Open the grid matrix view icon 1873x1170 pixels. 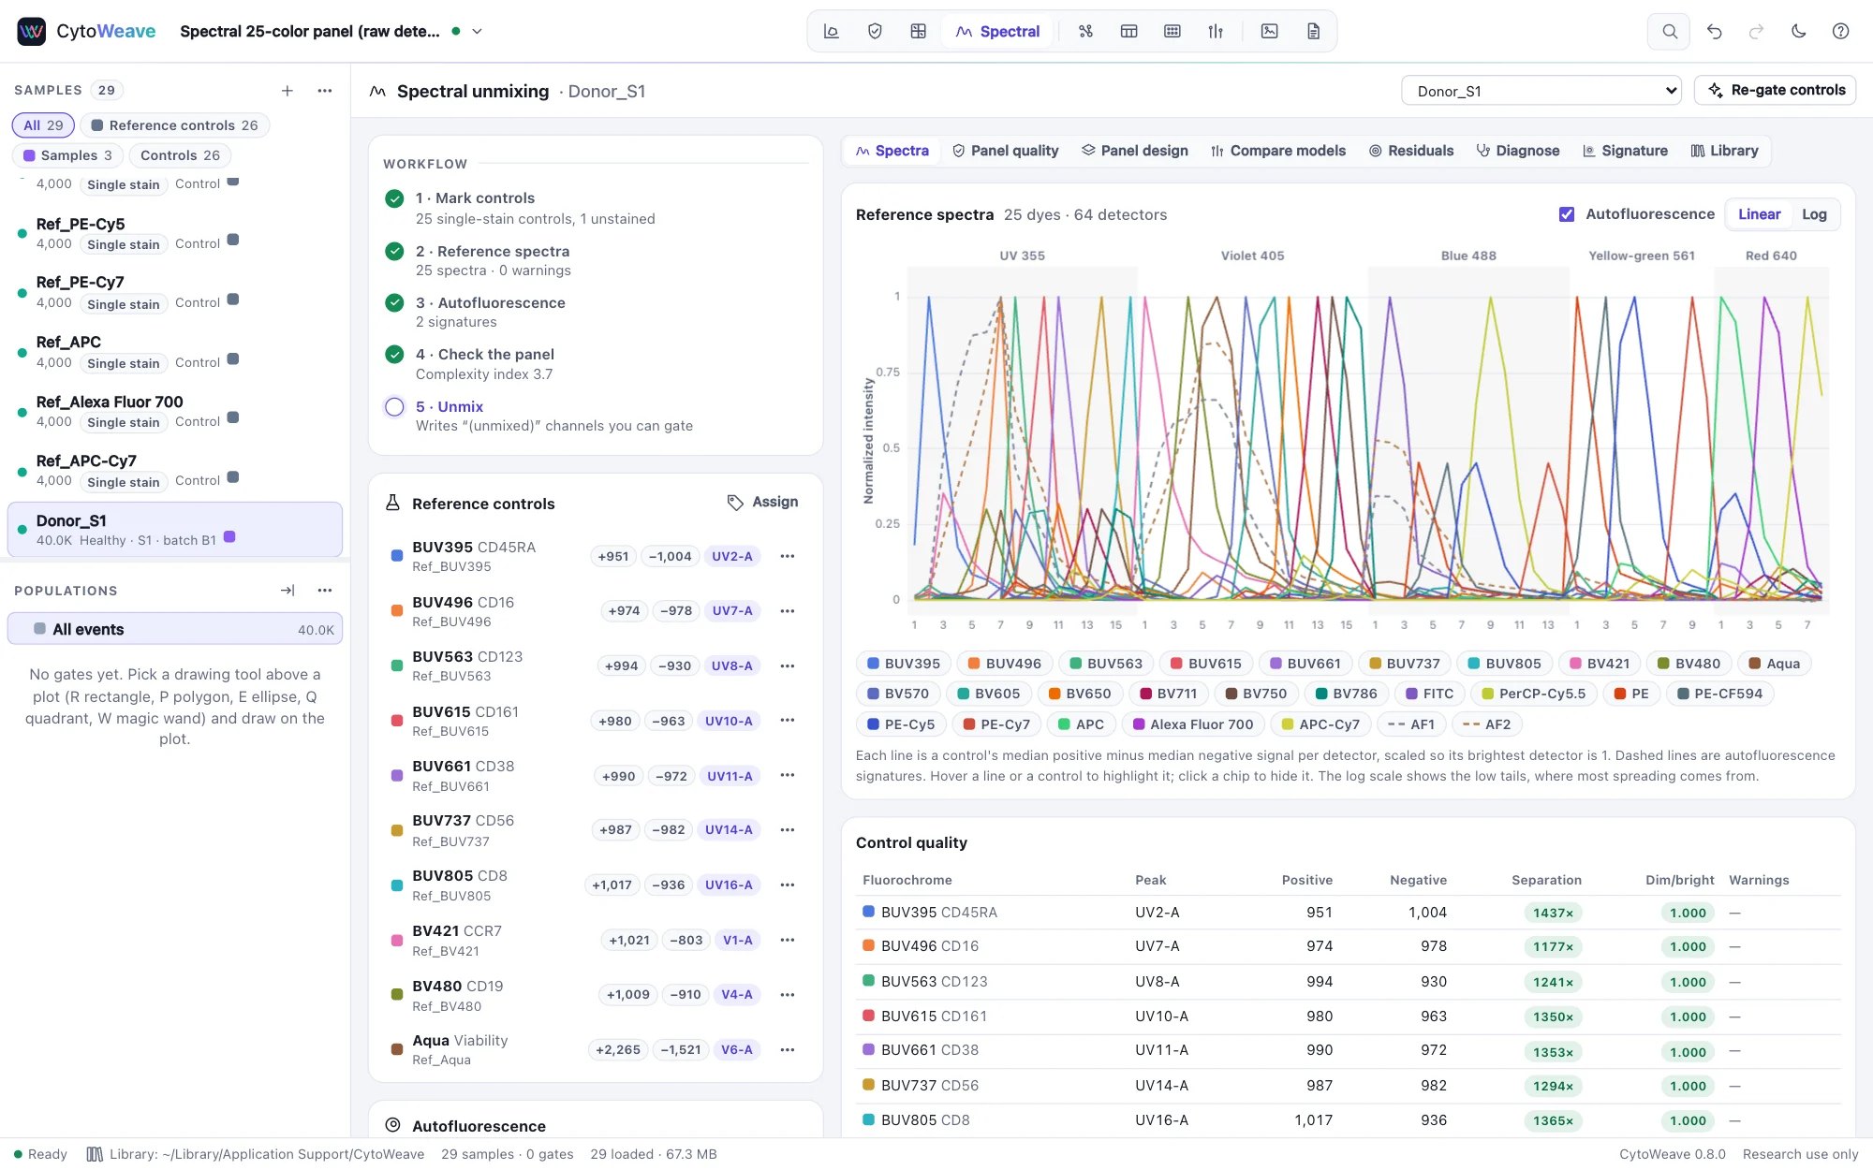(x=919, y=31)
